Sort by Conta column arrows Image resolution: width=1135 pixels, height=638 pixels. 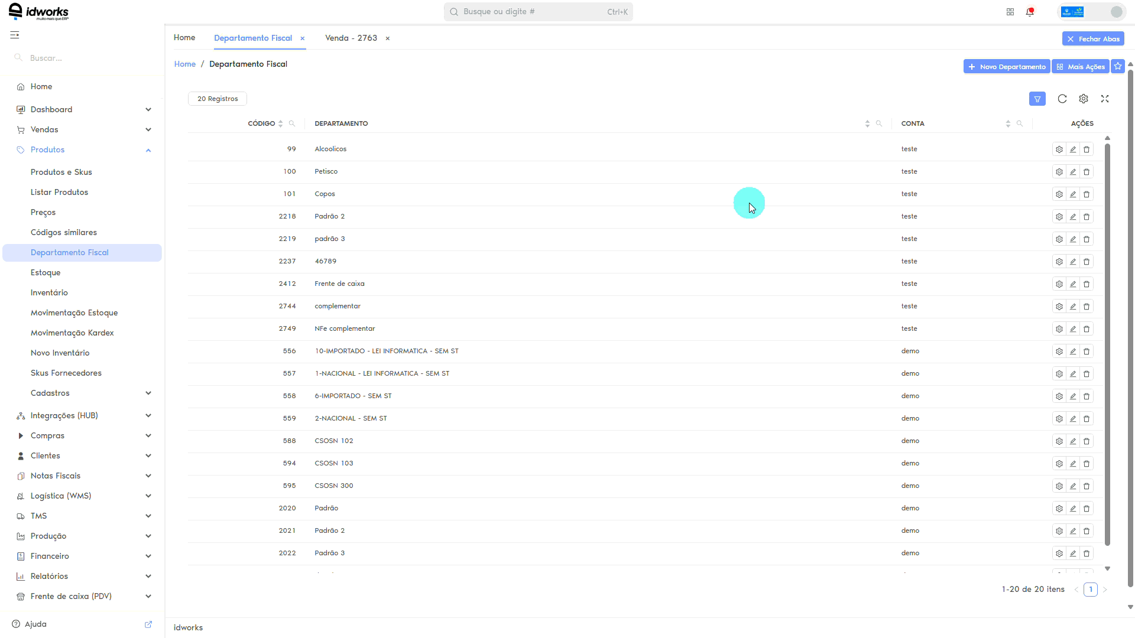pos(1008,124)
